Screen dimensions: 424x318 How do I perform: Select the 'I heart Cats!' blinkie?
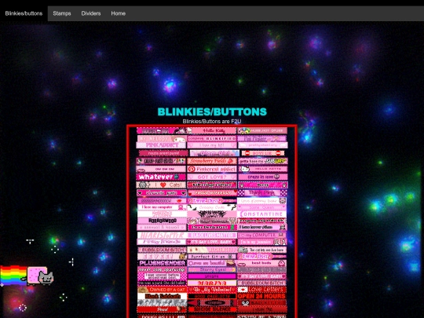pyautogui.click(x=161, y=185)
